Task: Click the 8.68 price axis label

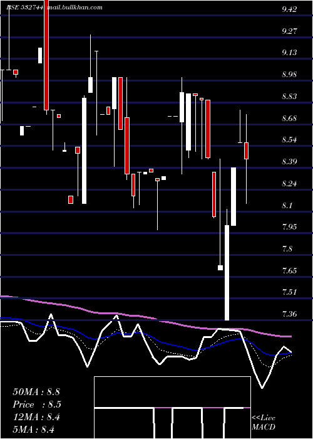Action: click(289, 118)
